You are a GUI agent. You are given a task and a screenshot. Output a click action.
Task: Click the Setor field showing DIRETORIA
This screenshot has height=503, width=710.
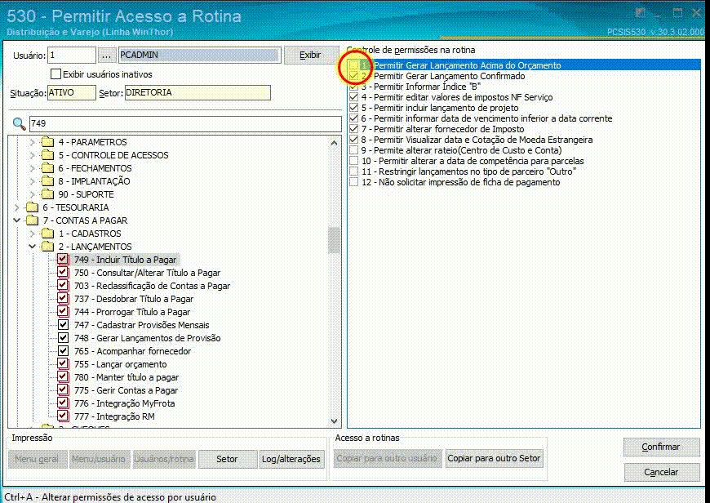pos(197,92)
